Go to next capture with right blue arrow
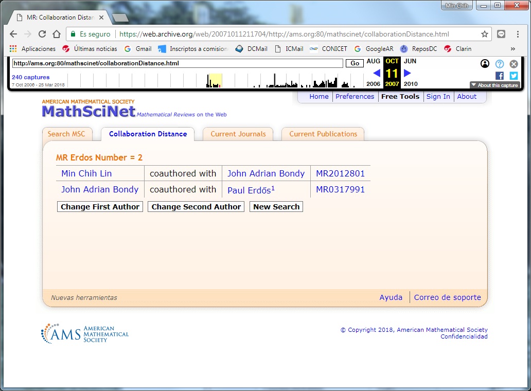Viewport: 531px width, 391px height. click(x=408, y=73)
